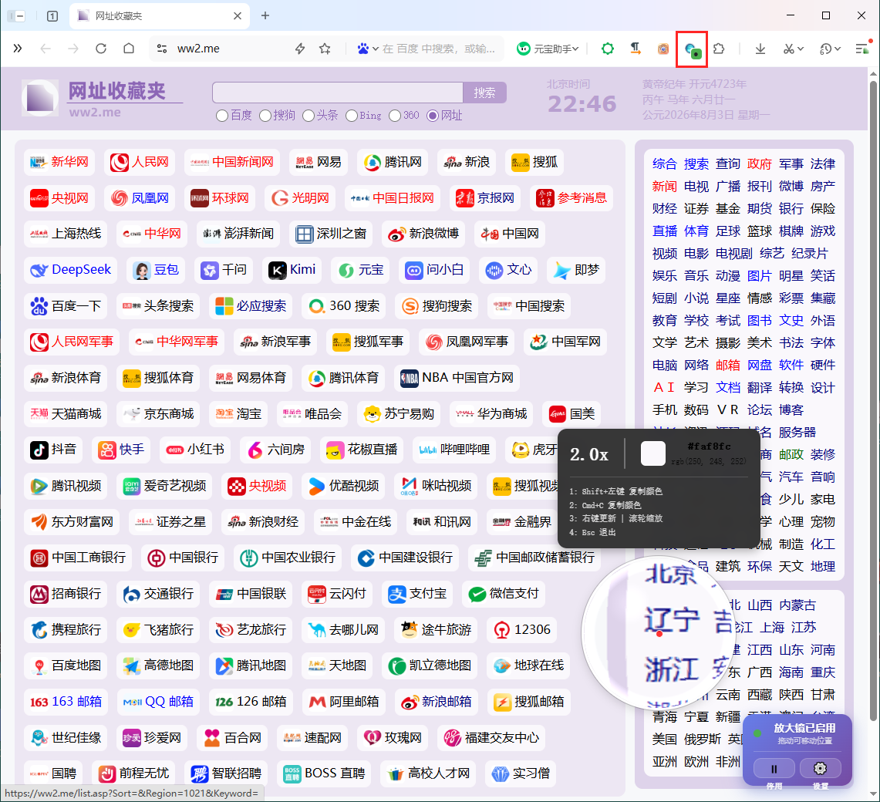Open the 淘宝 site tile
This screenshot has width=880, height=802.
pos(239,414)
